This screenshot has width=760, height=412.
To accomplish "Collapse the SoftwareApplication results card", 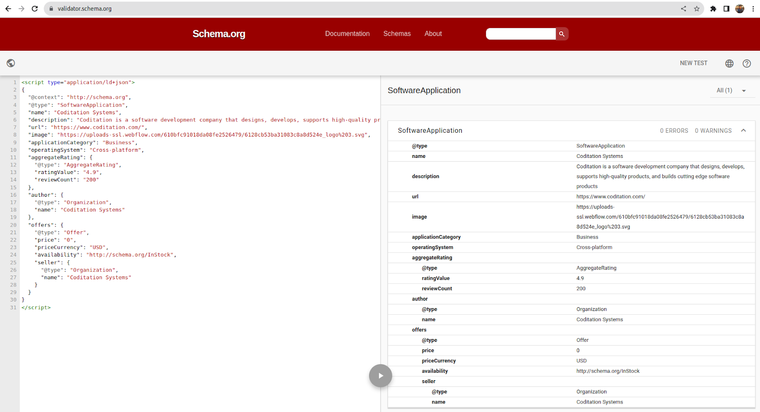I will [743, 130].
